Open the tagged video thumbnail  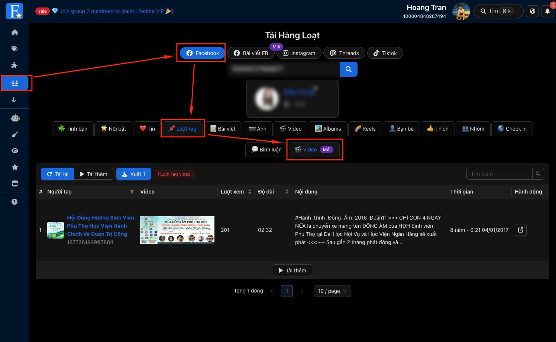tap(177, 230)
